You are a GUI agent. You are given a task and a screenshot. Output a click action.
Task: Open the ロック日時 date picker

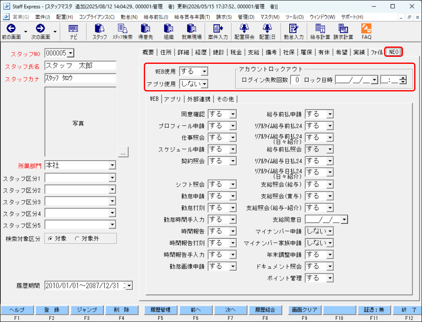374,80
